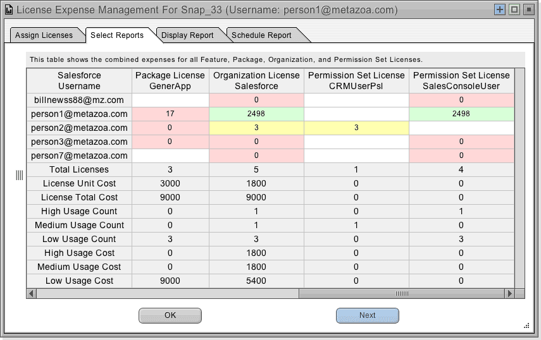541x340 pixels.
Task: Select the Medium Usage Count row label
Action: click(79, 225)
